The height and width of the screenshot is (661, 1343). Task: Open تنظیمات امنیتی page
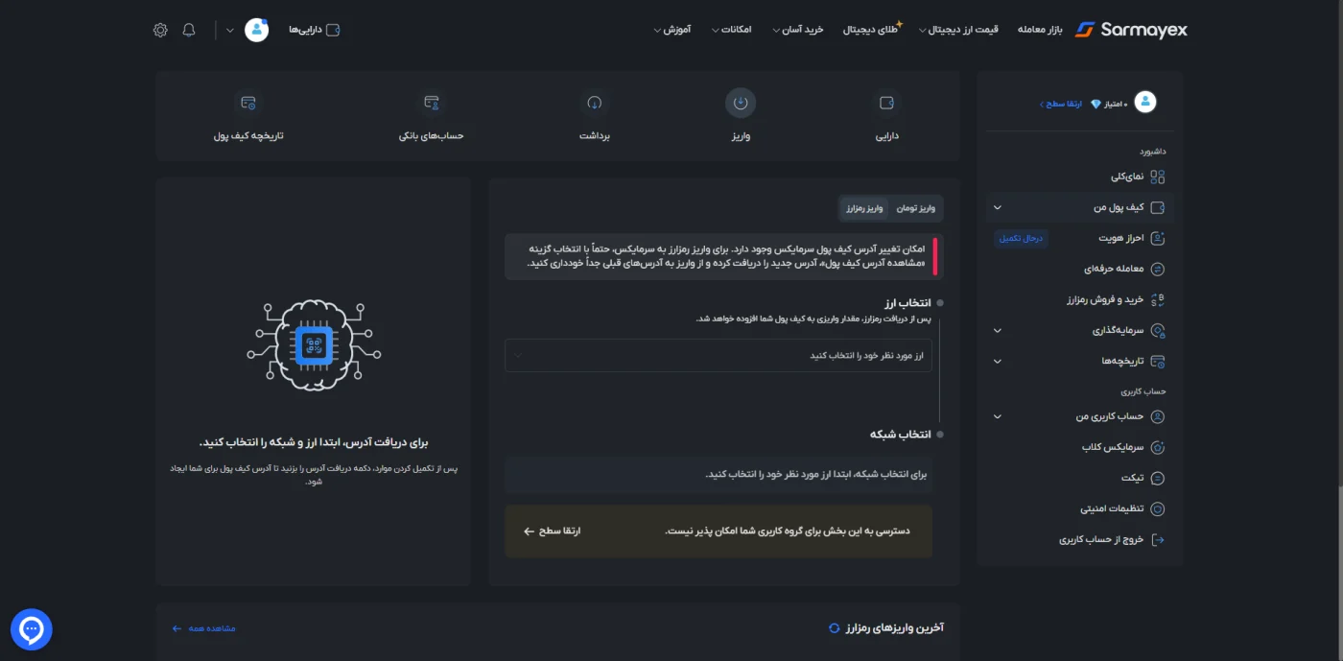pyautogui.click(x=1112, y=508)
